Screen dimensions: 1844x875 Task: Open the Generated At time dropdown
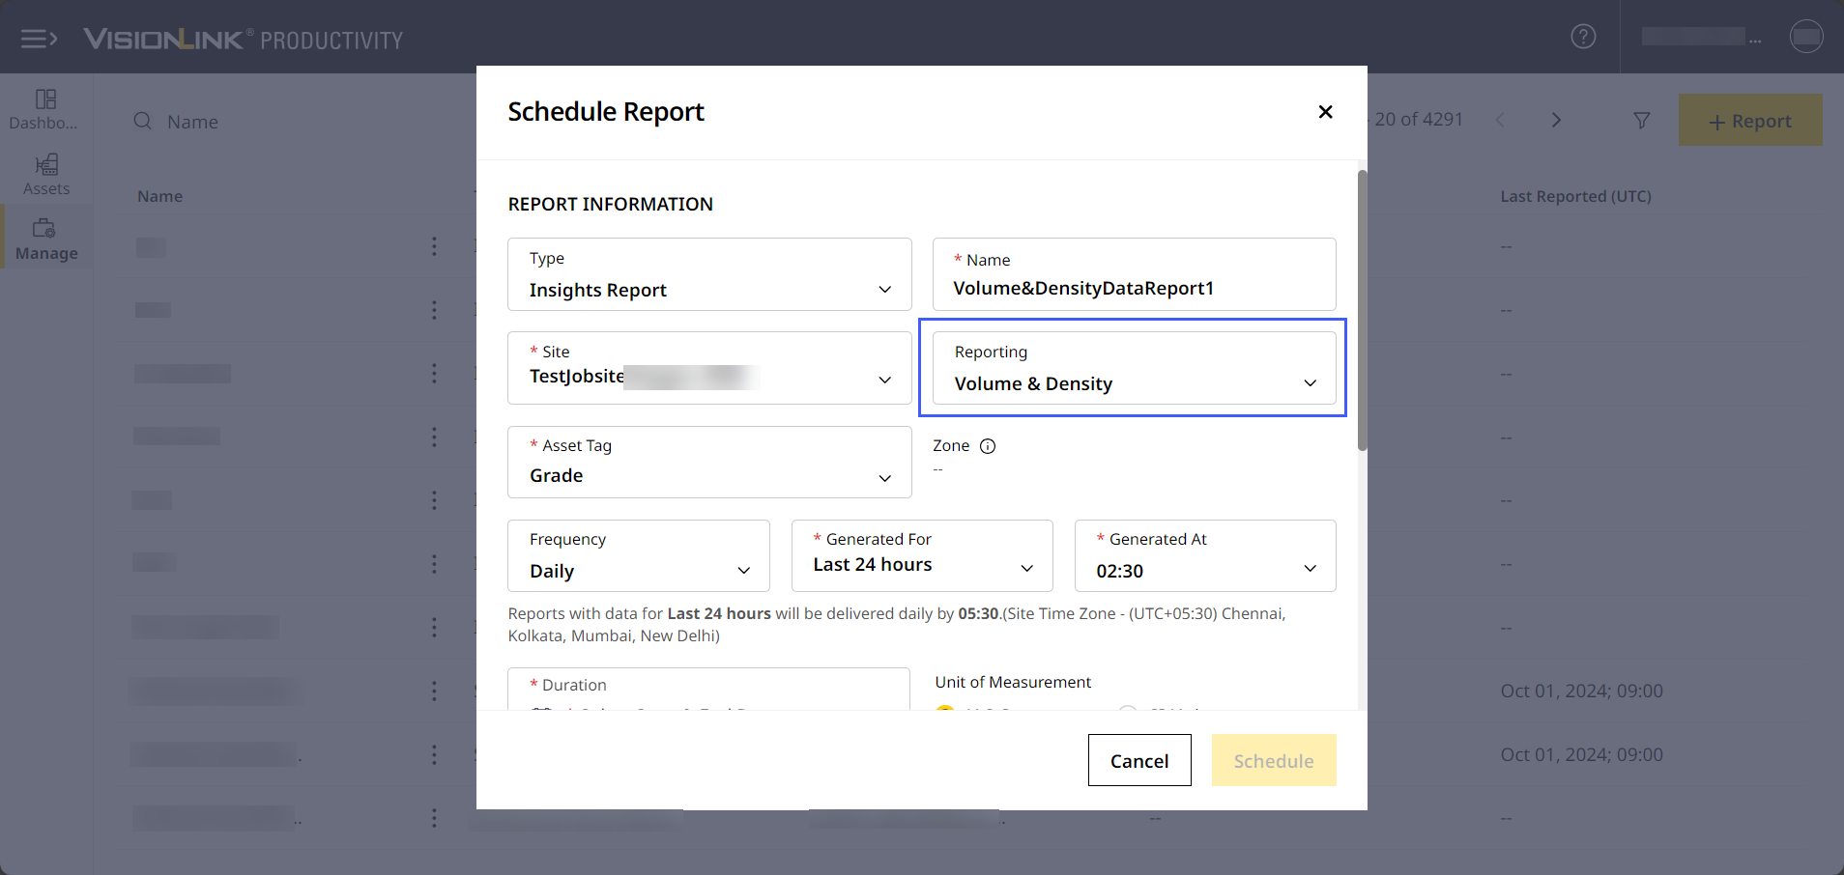click(1204, 556)
